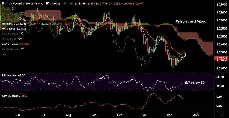Click the 1.24000 price axis label
Viewport: 229px width, 118px height.
(222, 44)
